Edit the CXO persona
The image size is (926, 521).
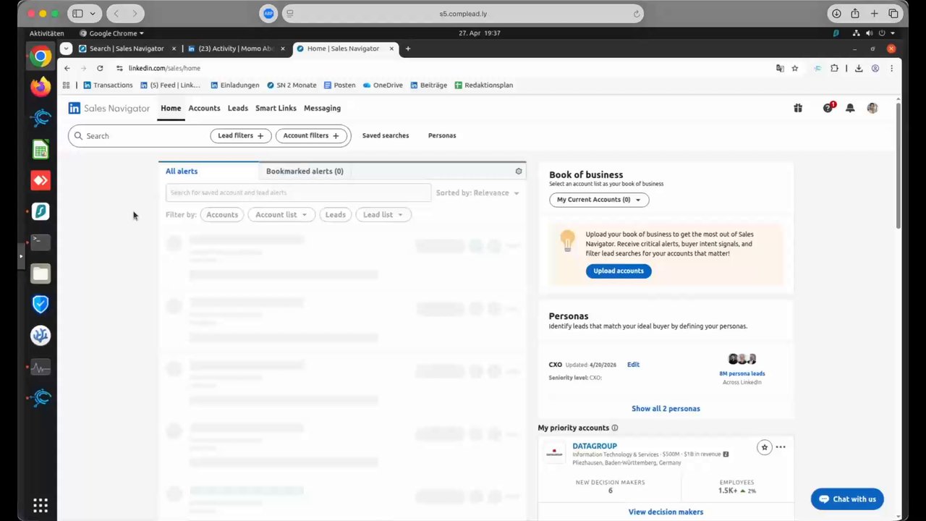(633, 365)
